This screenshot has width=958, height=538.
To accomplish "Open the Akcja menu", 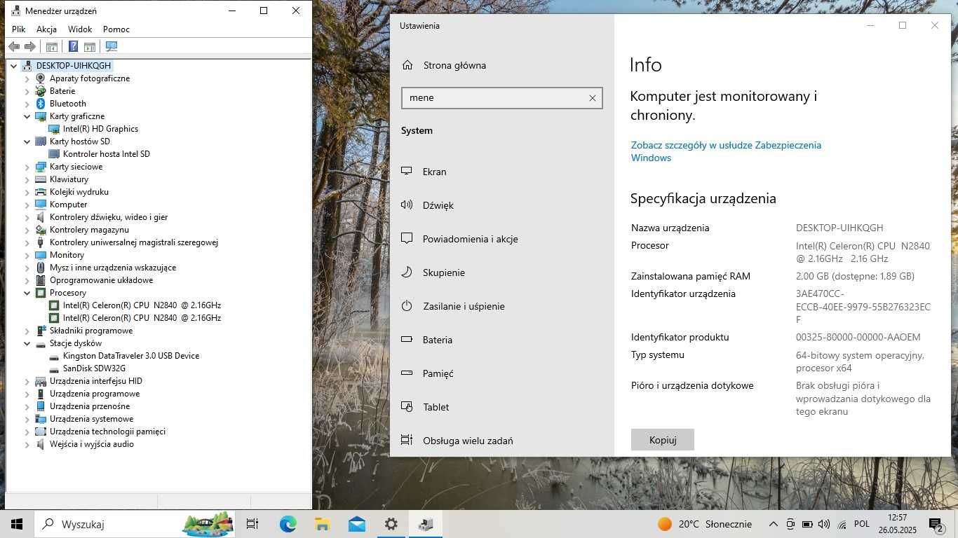I will [46, 29].
